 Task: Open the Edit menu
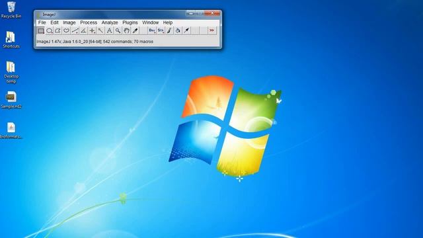click(x=54, y=22)
